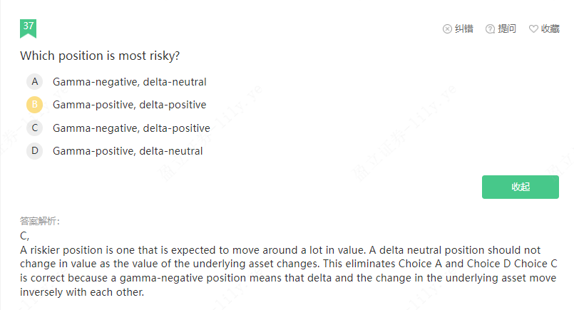Image resolution: width=574 pixels, height=310 pixels.
Task: Open the 提问 ask-question link
Action: point(507,29)
